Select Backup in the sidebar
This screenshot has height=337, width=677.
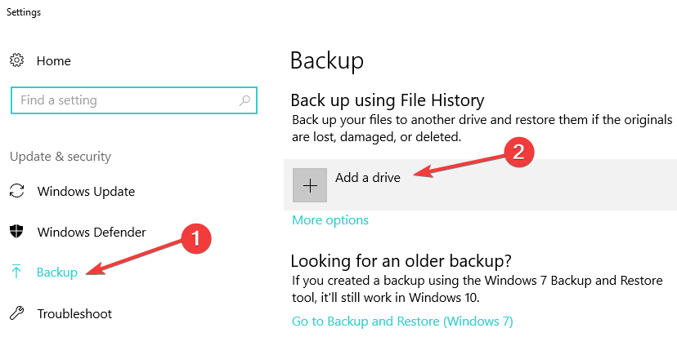coord(57,273)
